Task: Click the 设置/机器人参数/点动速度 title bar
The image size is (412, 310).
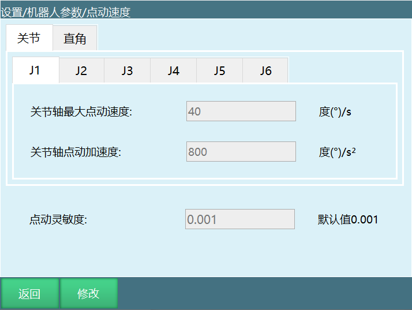Action: click(66, 12)
